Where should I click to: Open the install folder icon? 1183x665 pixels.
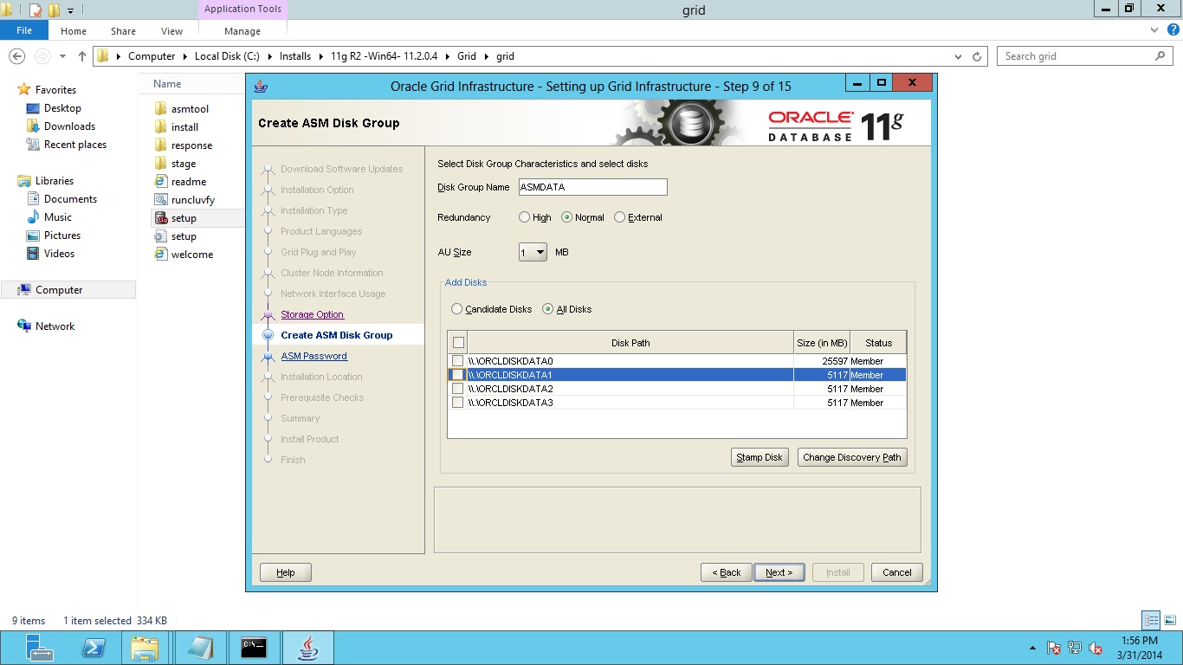click(x=160, y=127)
